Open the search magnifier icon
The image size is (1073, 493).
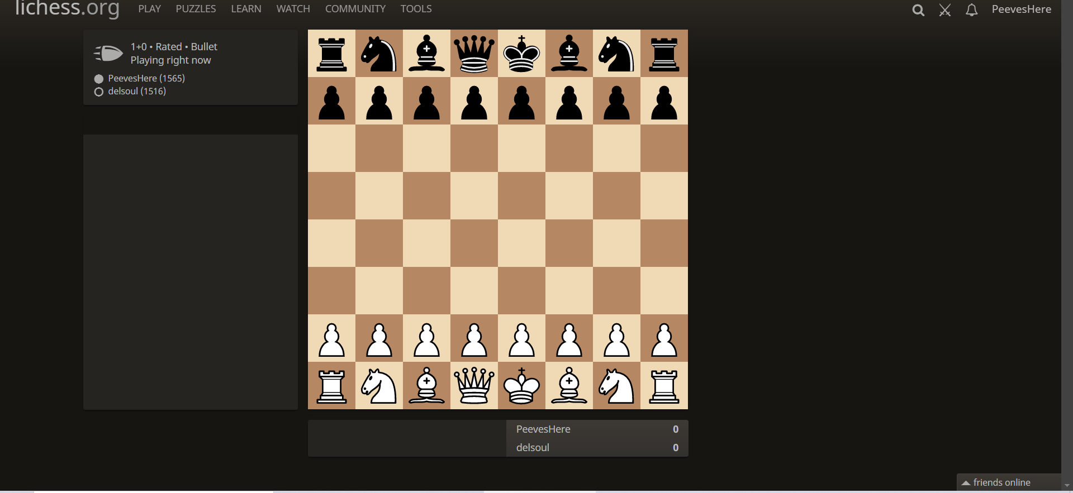pyautogui.click(x=918, y=10)
